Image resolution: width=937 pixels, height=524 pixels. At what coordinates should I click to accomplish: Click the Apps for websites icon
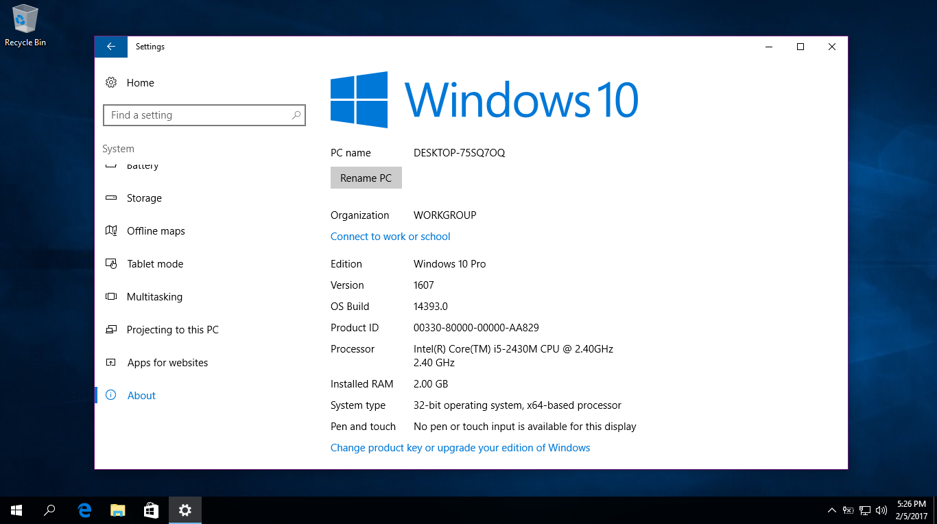click(x=111, y=363)
